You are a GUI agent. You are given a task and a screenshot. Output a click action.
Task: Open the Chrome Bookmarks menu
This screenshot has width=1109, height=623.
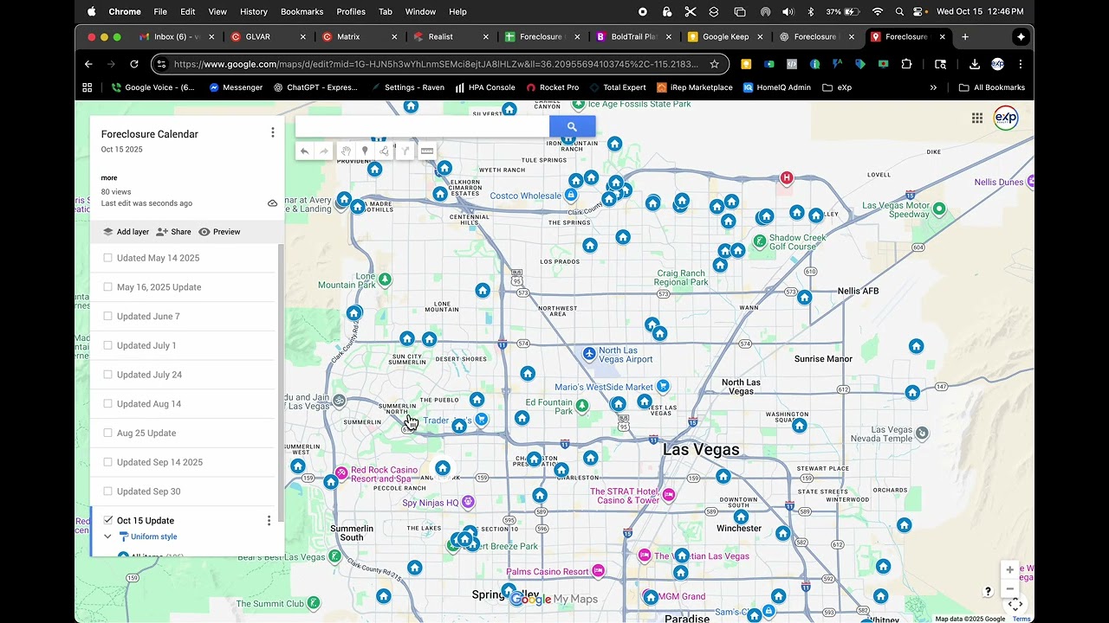tap(302, 11)
